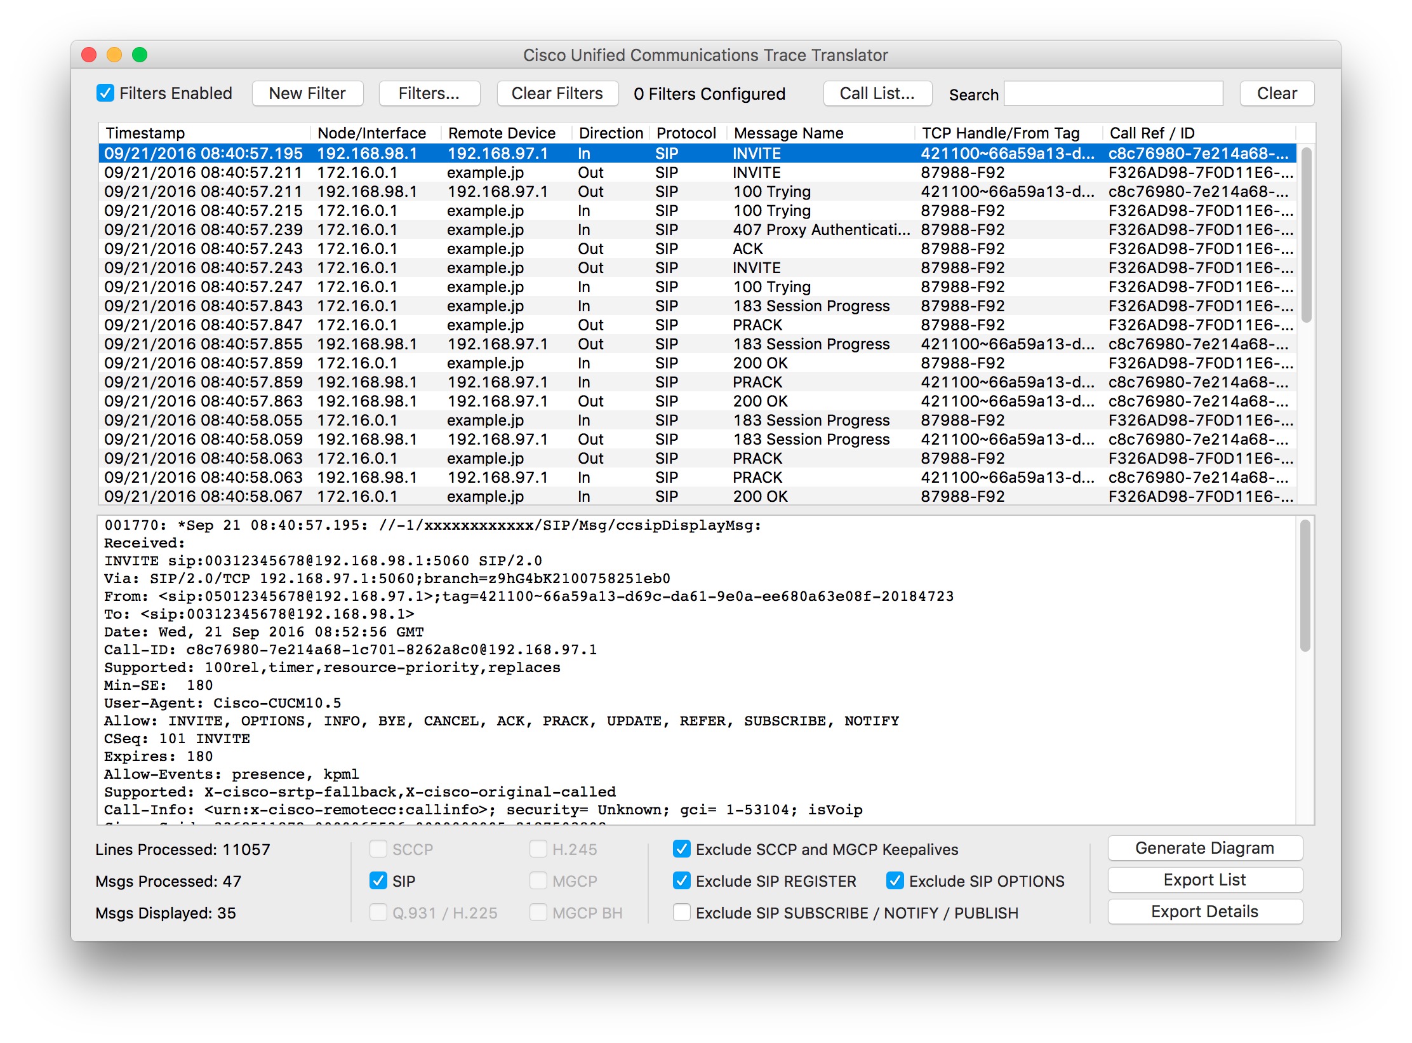Sort by the Protocol column header
The image size is (1412, 1043).
688,133
